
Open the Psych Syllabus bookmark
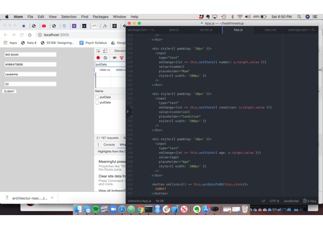93,43
